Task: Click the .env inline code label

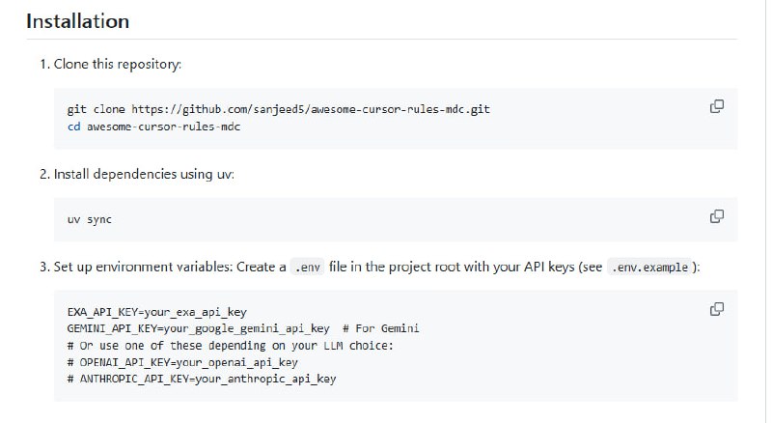Action: pos(309,268)
